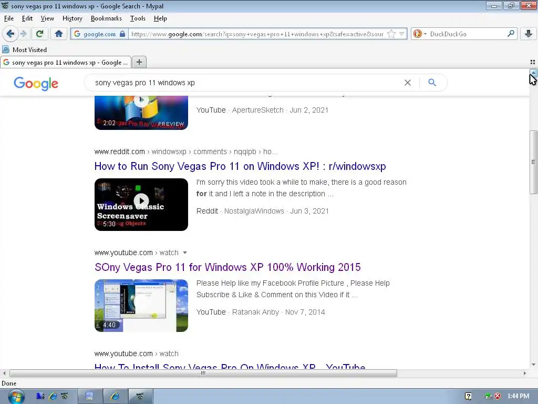This screenshot has height=404, width=538.
Task: Click 'YouTube · Ratanak Anby · Nov 7, 2014' text
Action: tap(261, 312)
